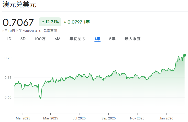Viewport: 188px width, 122px height.
Task: Switch to the 5年 range tab
Action: pos(112,39)
